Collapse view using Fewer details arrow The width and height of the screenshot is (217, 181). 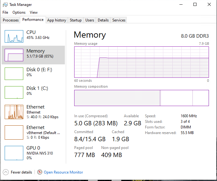tap(6, 172)
